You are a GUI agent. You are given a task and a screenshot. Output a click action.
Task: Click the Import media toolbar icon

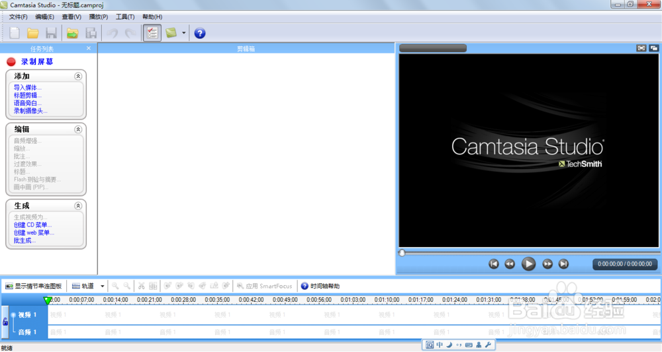[73, 33]
